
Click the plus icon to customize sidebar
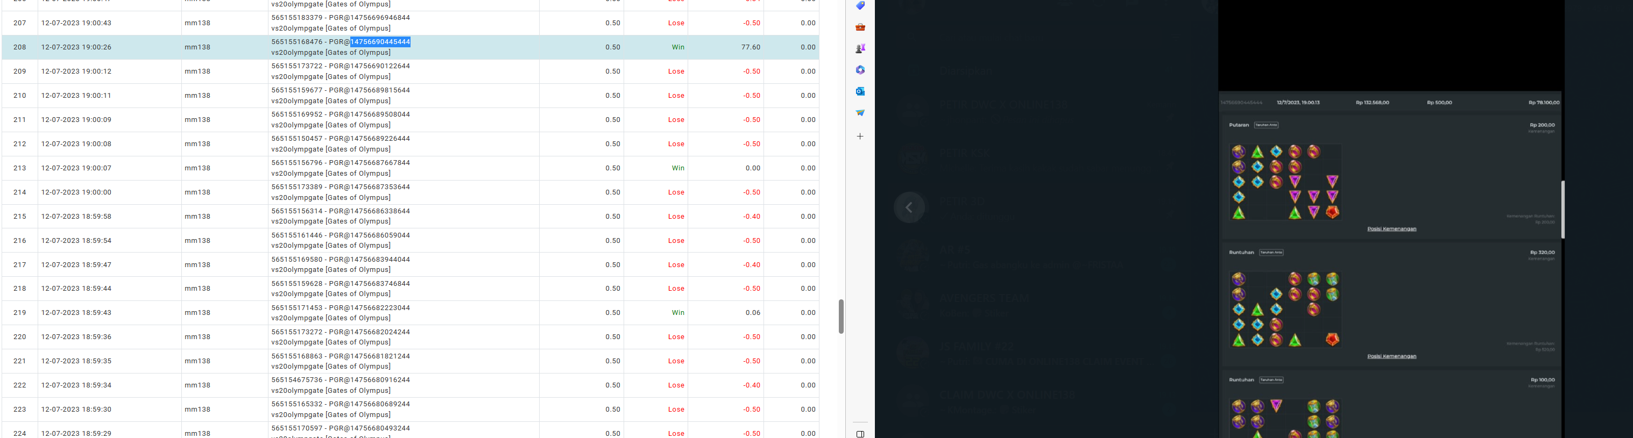860,136
